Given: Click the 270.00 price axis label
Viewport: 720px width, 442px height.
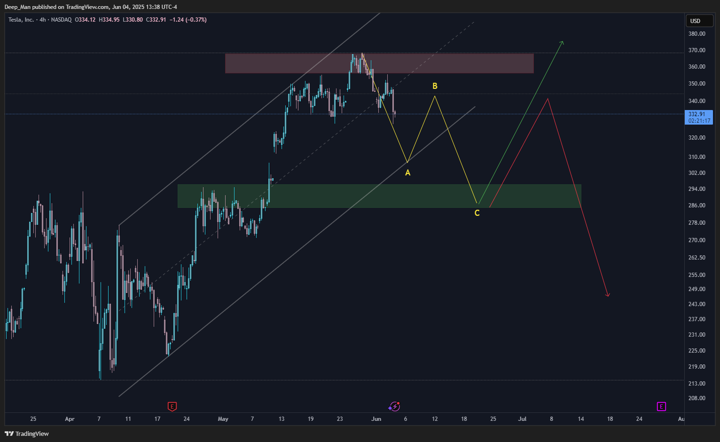Looking at the screenshot, I should tap(697, 240).
